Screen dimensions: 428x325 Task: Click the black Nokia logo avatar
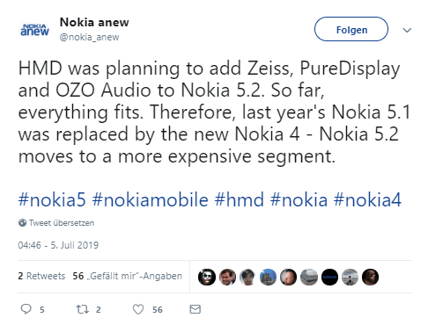[x=329, y=277]
